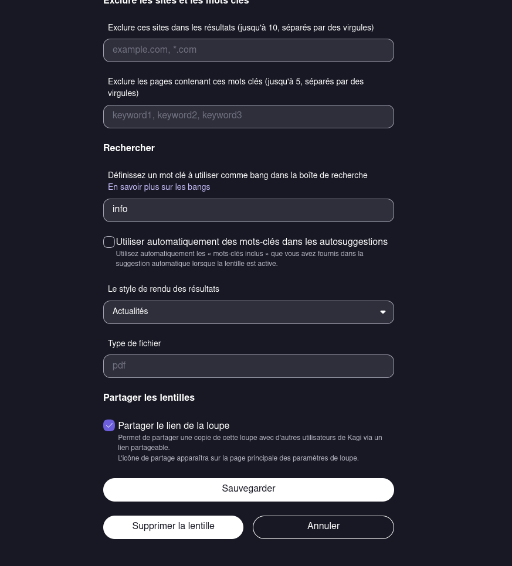Click the 'Définissez un mot clé' bang label
This screenshot has height=566, width=512.
click(x=238, y=176)
